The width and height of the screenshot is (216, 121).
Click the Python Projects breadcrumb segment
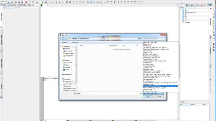click(84, 39)
